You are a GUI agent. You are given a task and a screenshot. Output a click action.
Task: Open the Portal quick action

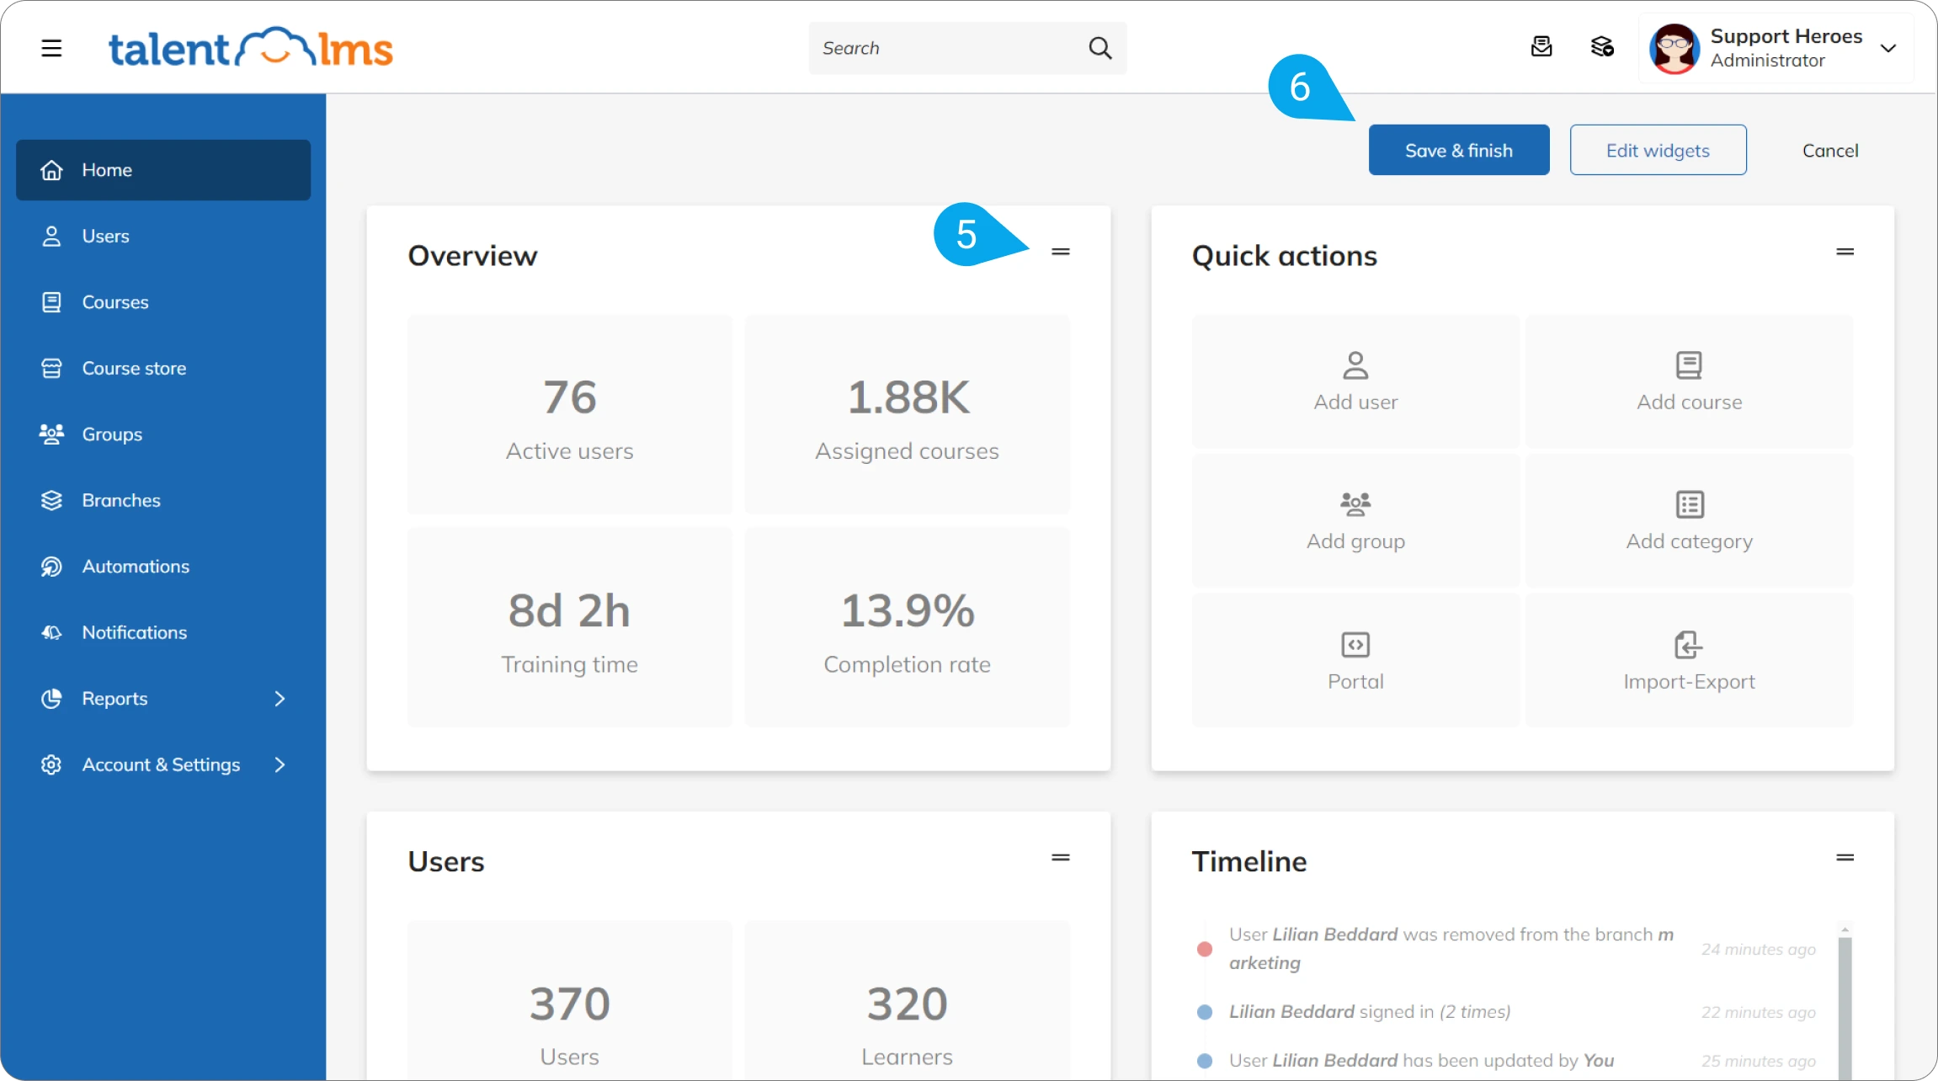(x=1355, y=661)
